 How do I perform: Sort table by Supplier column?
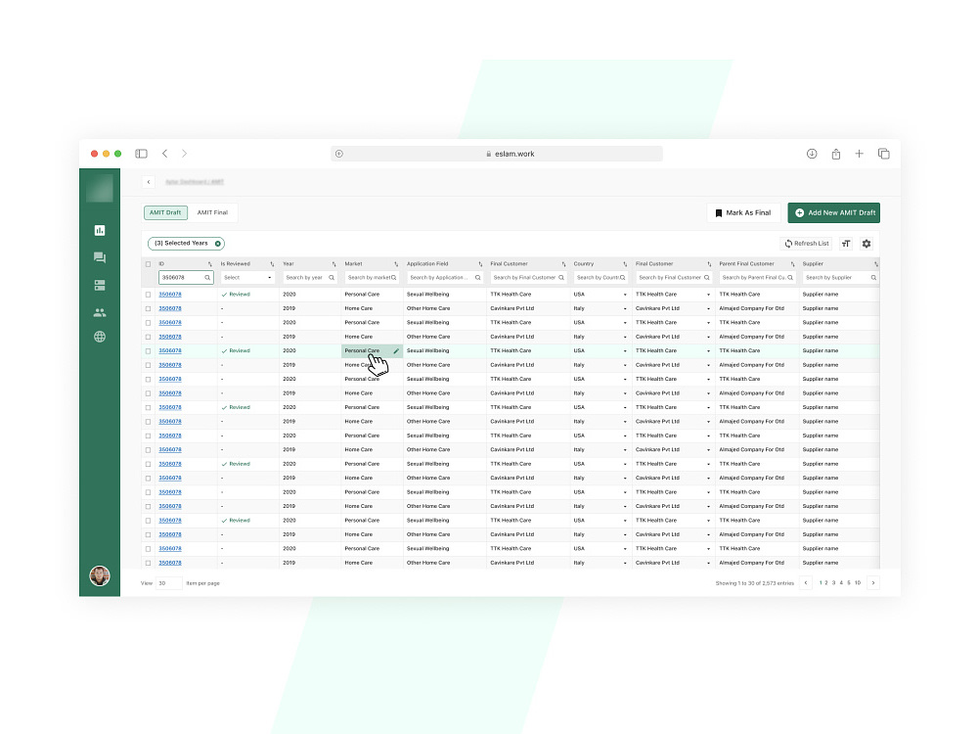[x=875, y=264]
